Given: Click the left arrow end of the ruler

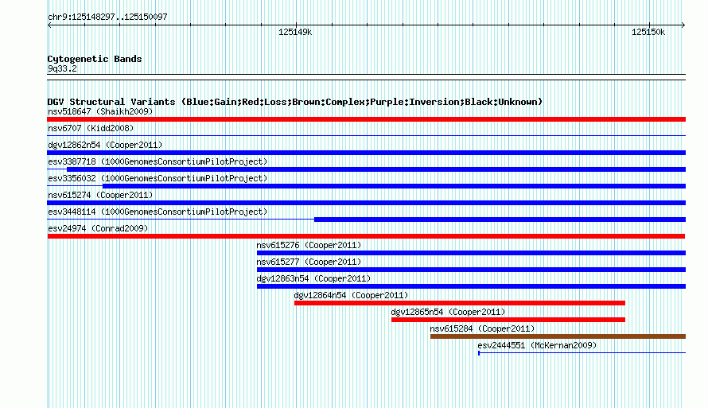Looking at the screenshot, I should pyautogui.click(x=49, y=25).
